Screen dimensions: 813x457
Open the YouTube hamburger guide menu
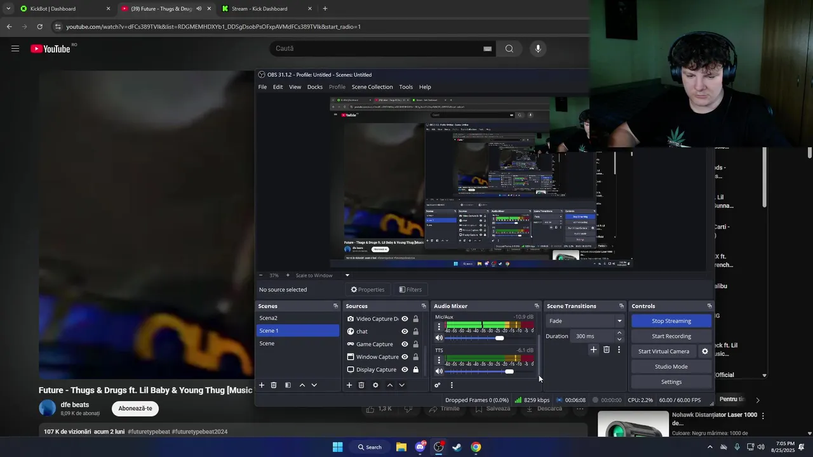pos(15,48)
